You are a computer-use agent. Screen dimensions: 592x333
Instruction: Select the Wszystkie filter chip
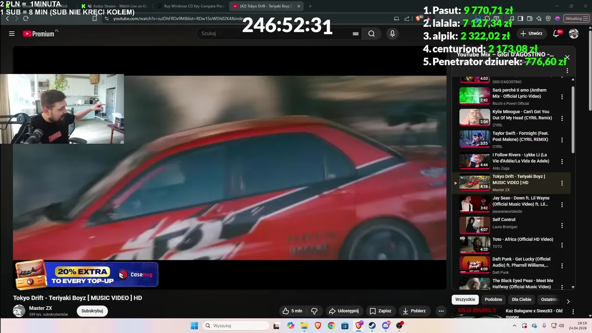465,299
